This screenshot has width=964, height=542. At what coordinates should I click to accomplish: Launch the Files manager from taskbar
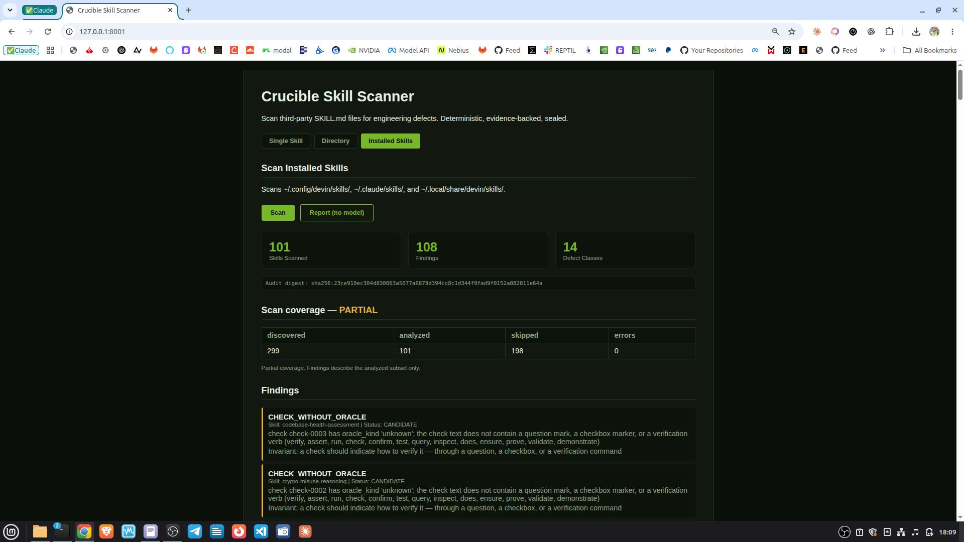click(40, 531)
